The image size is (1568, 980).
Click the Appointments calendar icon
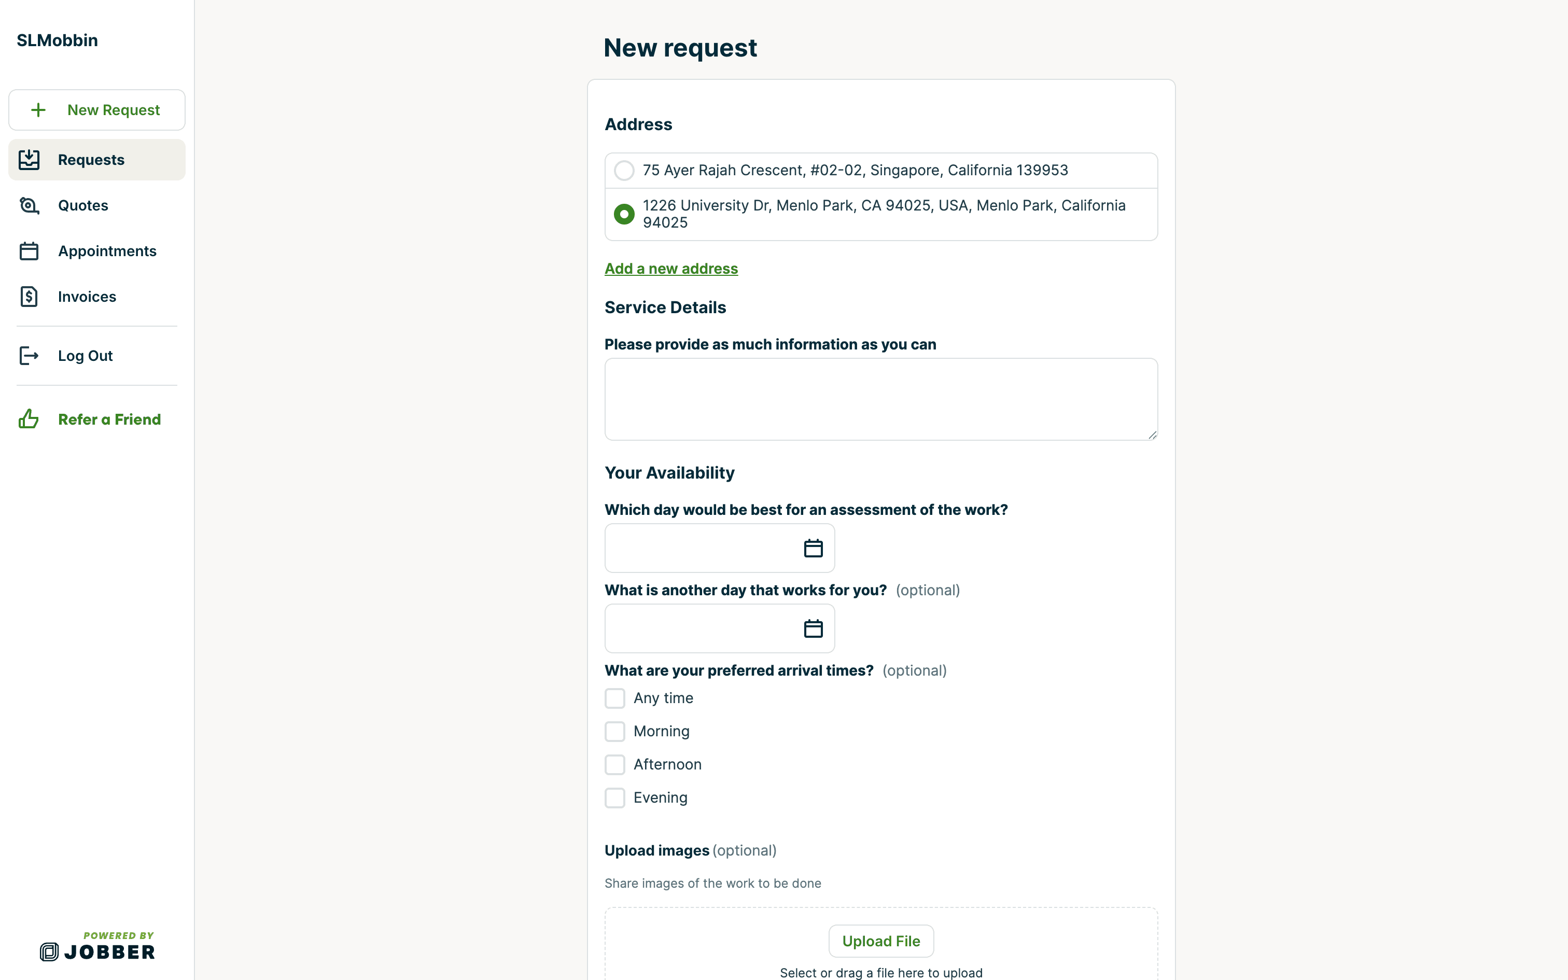29,251
